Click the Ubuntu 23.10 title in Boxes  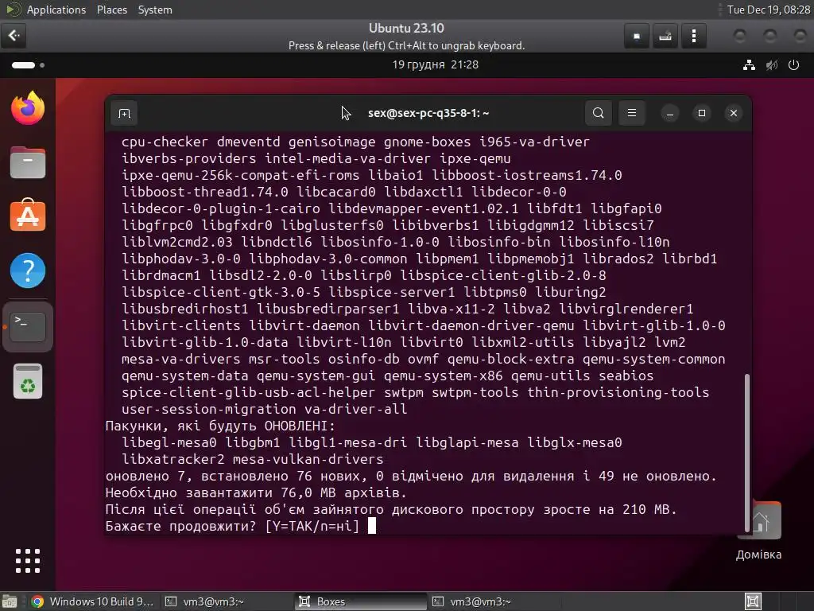(x=406, y=28)
